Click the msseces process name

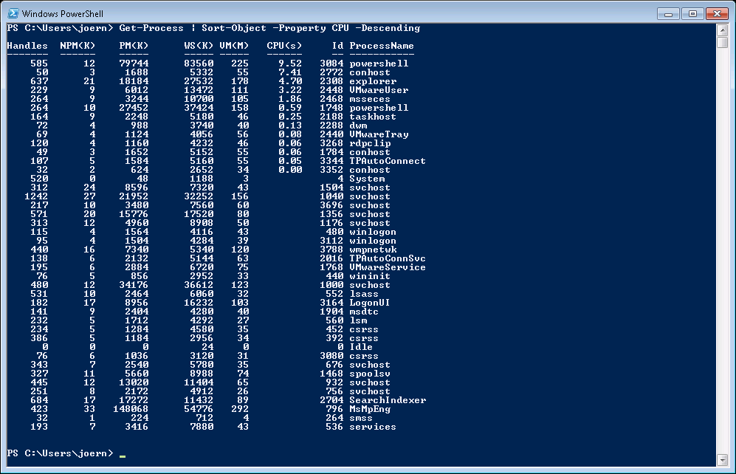click(x=370, y=99)
